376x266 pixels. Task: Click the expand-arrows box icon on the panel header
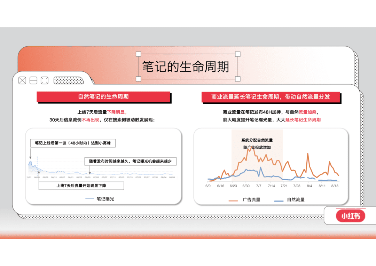coord(44,81)
